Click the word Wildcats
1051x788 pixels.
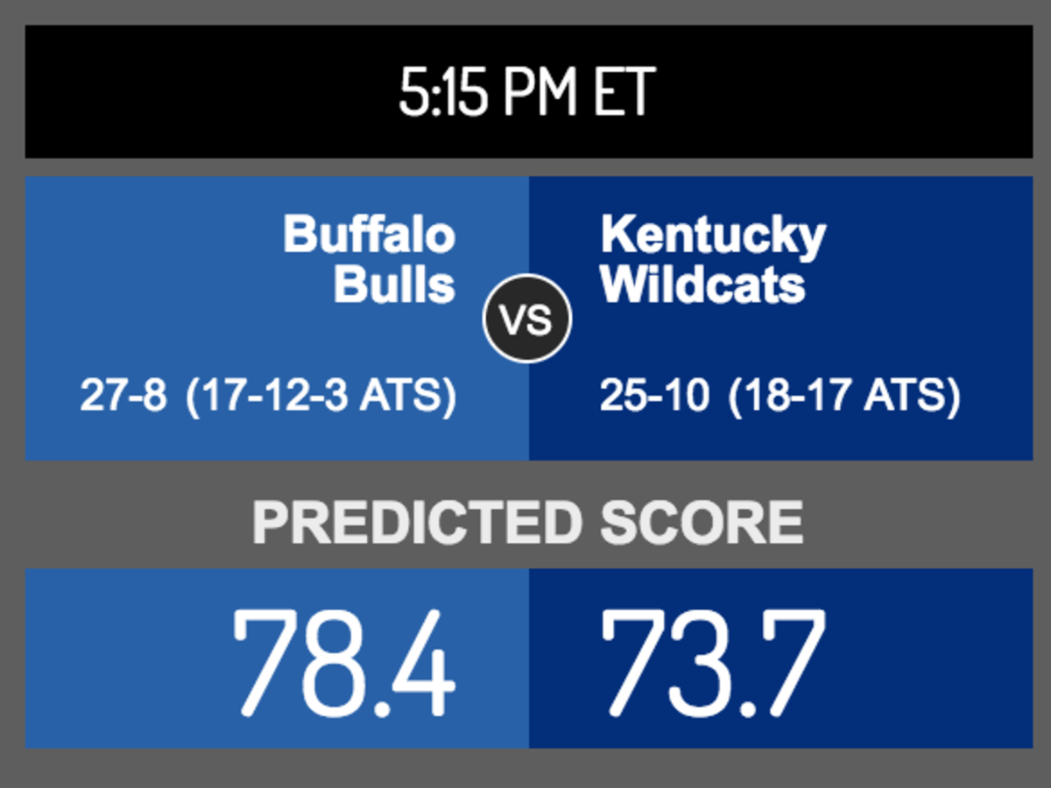[x=703, y=285]
